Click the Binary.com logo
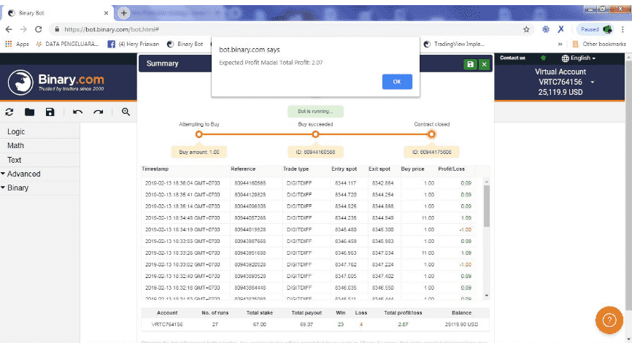The width and height of the screenshot is (632, 343). click(x=56, y=82)
